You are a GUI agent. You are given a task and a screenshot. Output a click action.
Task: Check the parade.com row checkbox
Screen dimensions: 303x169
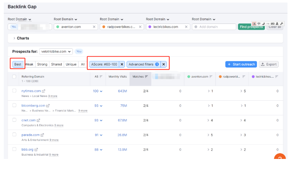tap(14, 134)
